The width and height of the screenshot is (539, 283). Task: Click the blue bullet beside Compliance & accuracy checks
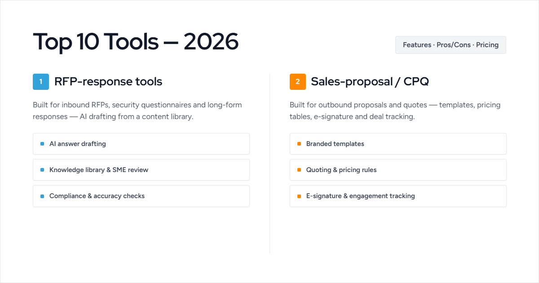tap(42, 196)
